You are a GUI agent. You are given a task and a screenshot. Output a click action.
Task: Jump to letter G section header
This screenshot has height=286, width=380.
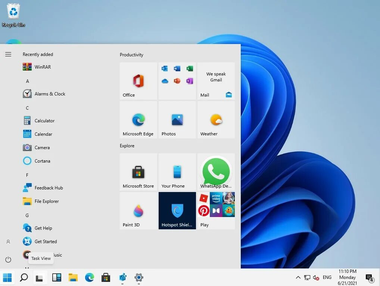click(27, 215)
